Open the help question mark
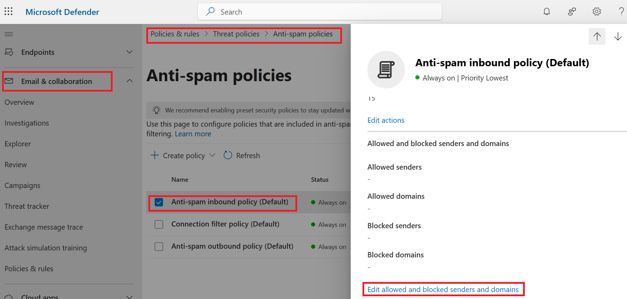Viewport: 627px width, 299px height. (x=621, y=11)
